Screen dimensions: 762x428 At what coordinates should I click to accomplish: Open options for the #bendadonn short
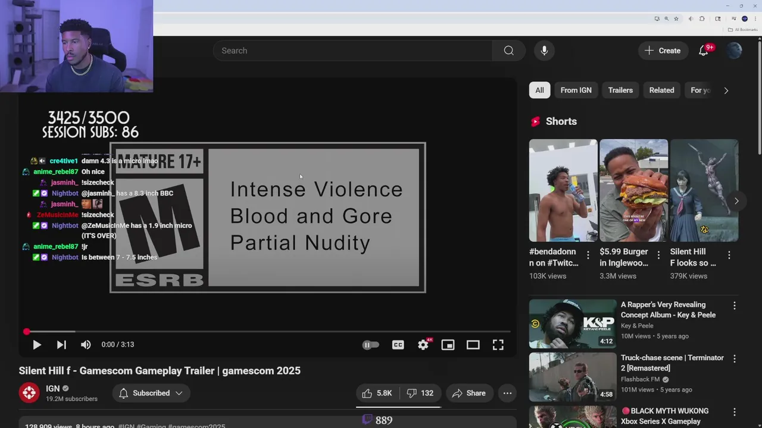click(588, 255)
